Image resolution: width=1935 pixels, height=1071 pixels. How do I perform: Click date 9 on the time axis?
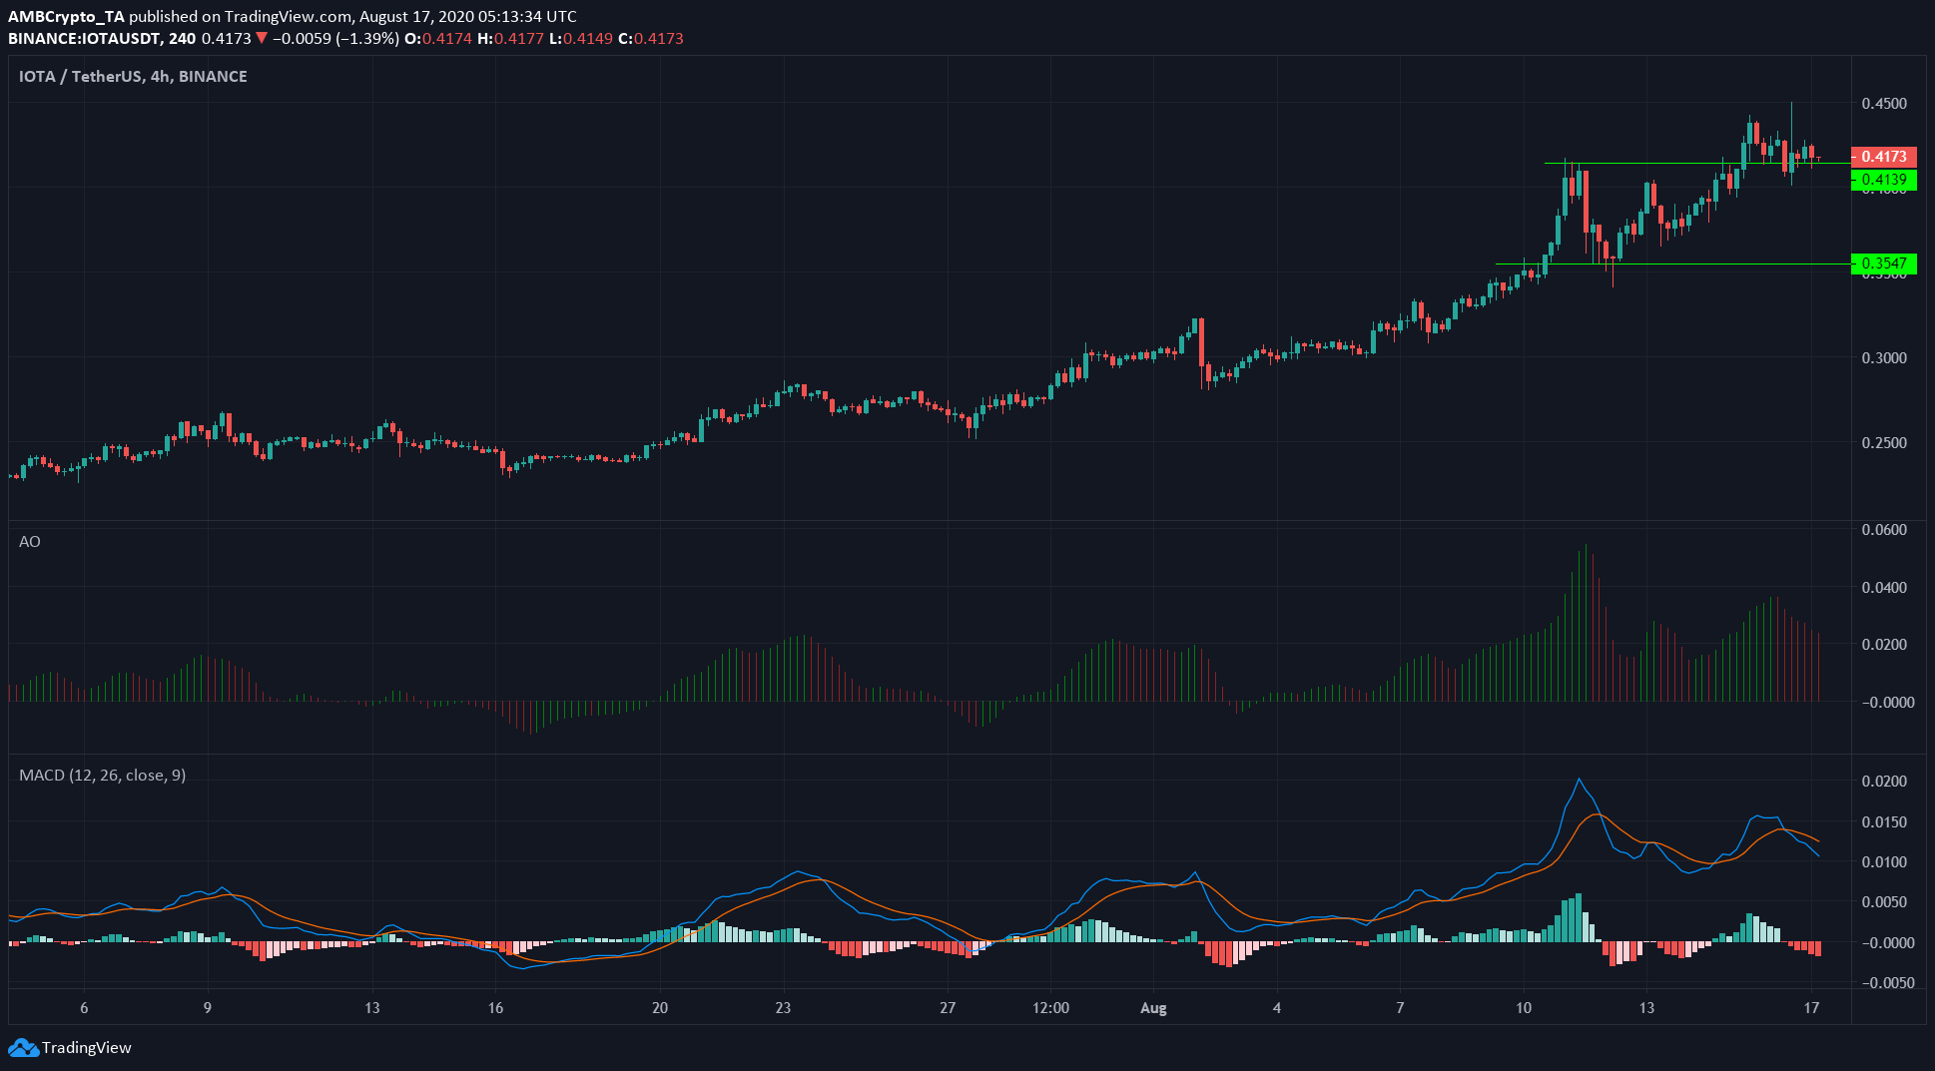pyautogui.click(x=208, y=1007)
